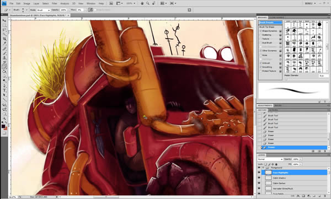Hide the Face Highlights layer
This screenshot has width=331, height=199.
[259, 173]
